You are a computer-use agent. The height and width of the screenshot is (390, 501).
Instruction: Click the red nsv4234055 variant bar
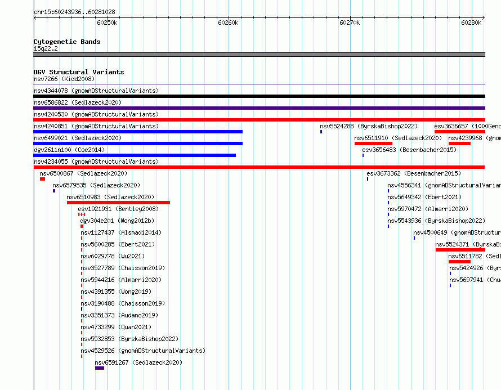tap(259, 167)
